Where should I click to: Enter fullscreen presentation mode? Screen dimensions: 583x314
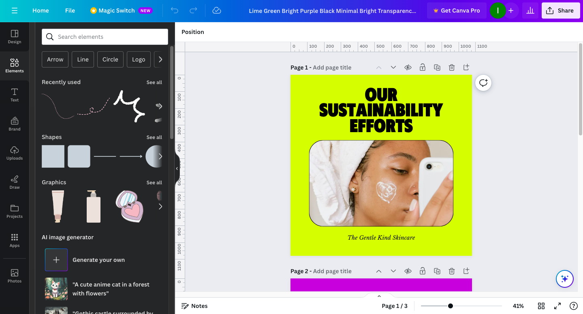point(557,306)
